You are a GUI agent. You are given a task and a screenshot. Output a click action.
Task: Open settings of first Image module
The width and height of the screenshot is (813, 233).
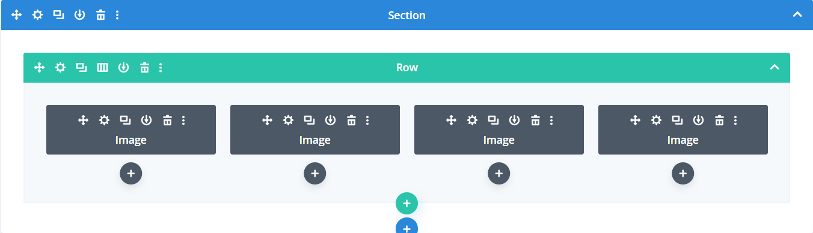click(x=104, y=120)
